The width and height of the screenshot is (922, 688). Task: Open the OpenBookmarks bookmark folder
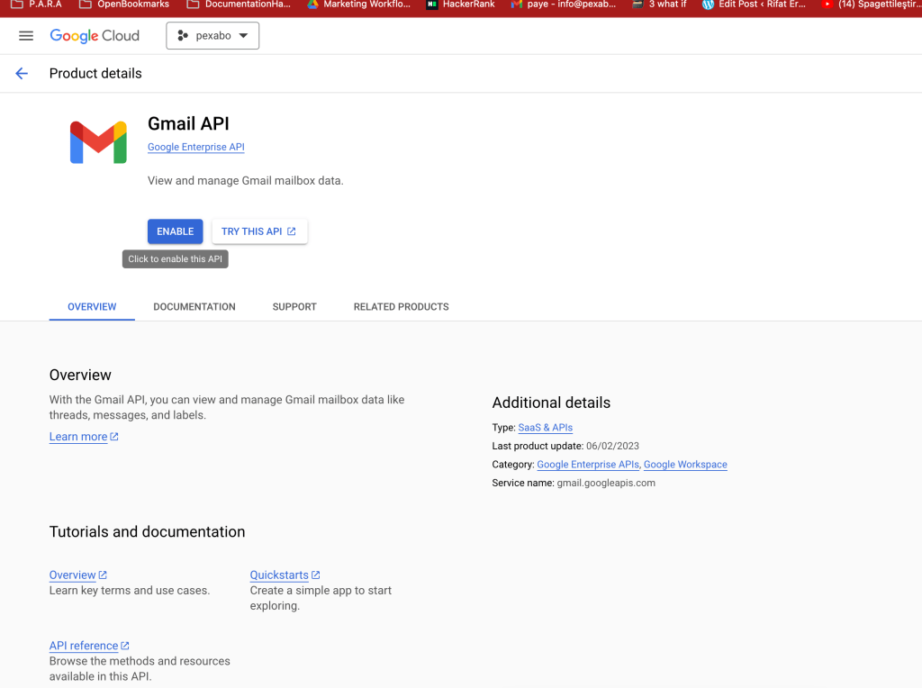[124, 5]
